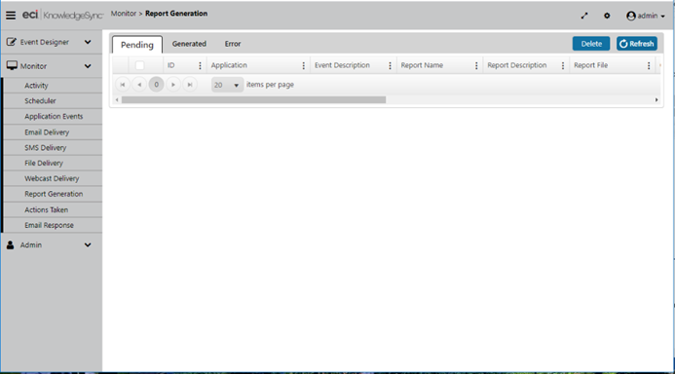Switch to the Error tab
The width and height of the screenshot is (675, 374).
point(233,44)
